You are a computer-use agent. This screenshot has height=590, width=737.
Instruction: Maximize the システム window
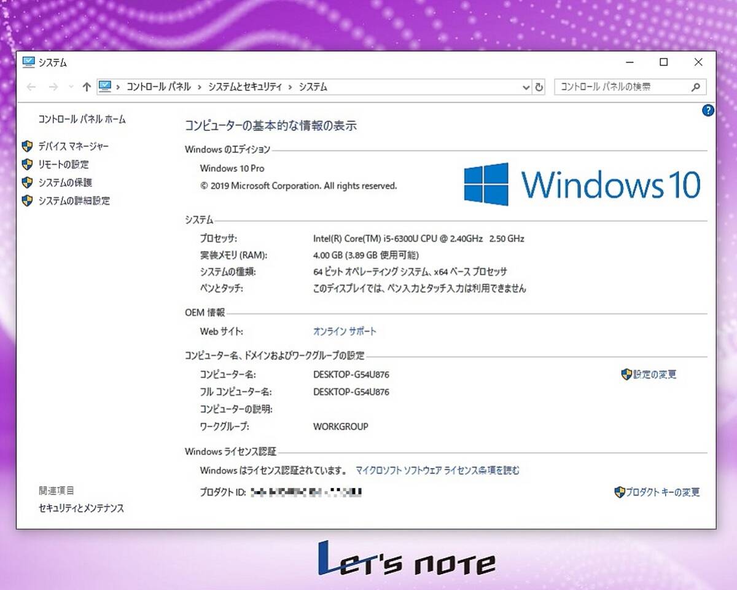point(664,62)
